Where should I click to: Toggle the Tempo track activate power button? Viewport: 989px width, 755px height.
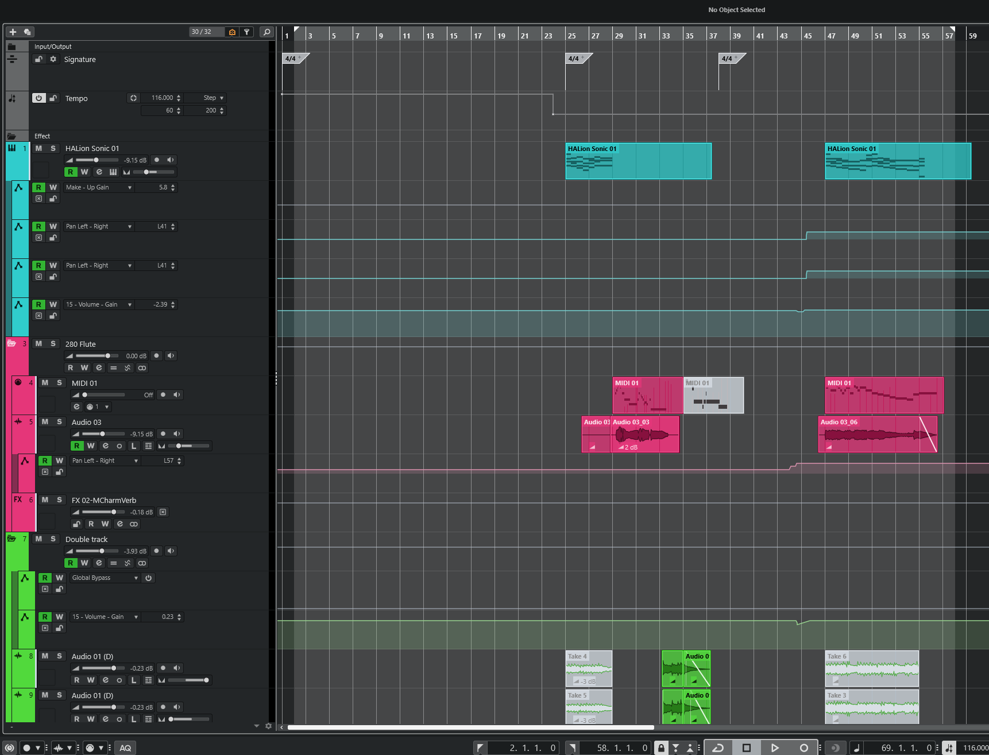pos(38,98)
